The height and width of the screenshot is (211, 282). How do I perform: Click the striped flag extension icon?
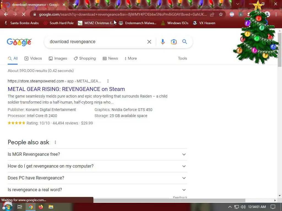coord(232,14)
